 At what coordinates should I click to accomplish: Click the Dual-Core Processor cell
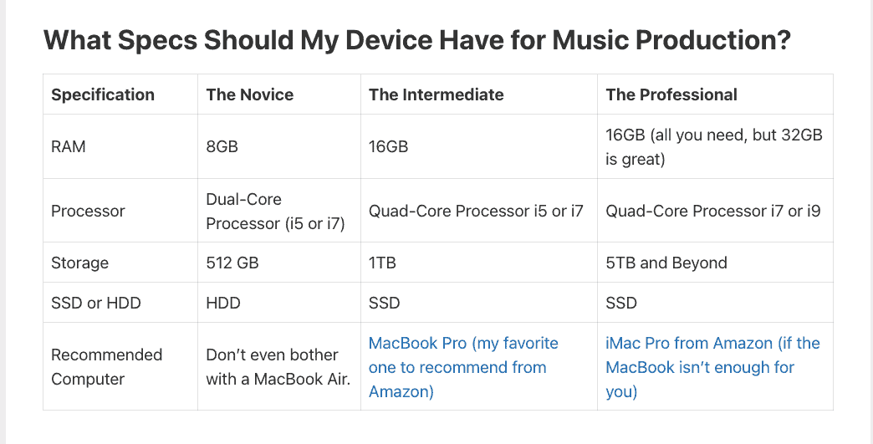click(x=274, y=212)
